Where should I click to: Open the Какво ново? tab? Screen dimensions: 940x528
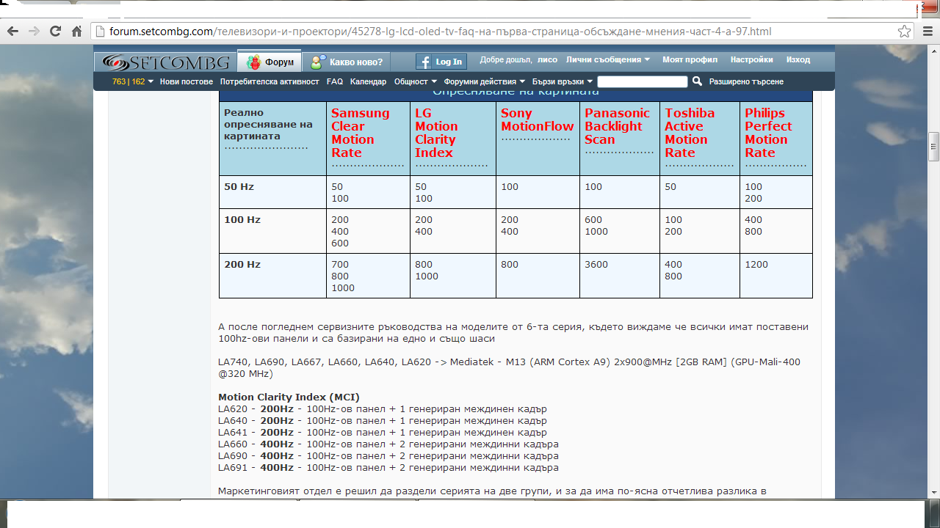point(347,62)
